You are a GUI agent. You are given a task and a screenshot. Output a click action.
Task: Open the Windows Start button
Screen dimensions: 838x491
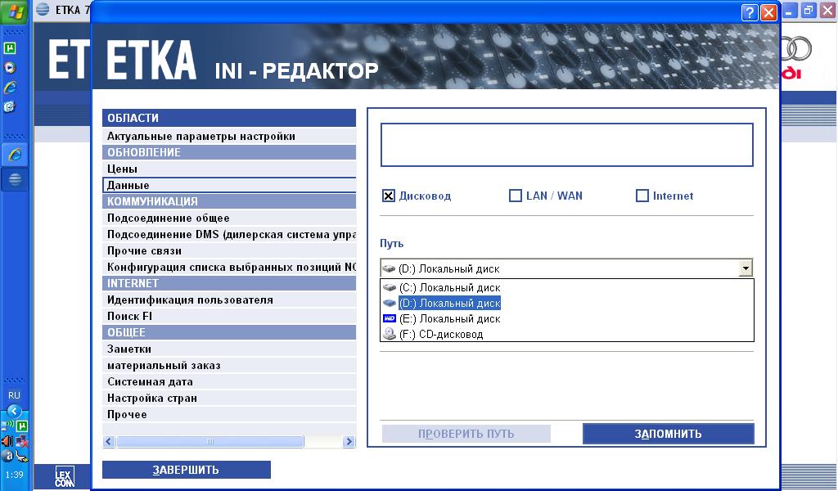(x=16, y=11)
